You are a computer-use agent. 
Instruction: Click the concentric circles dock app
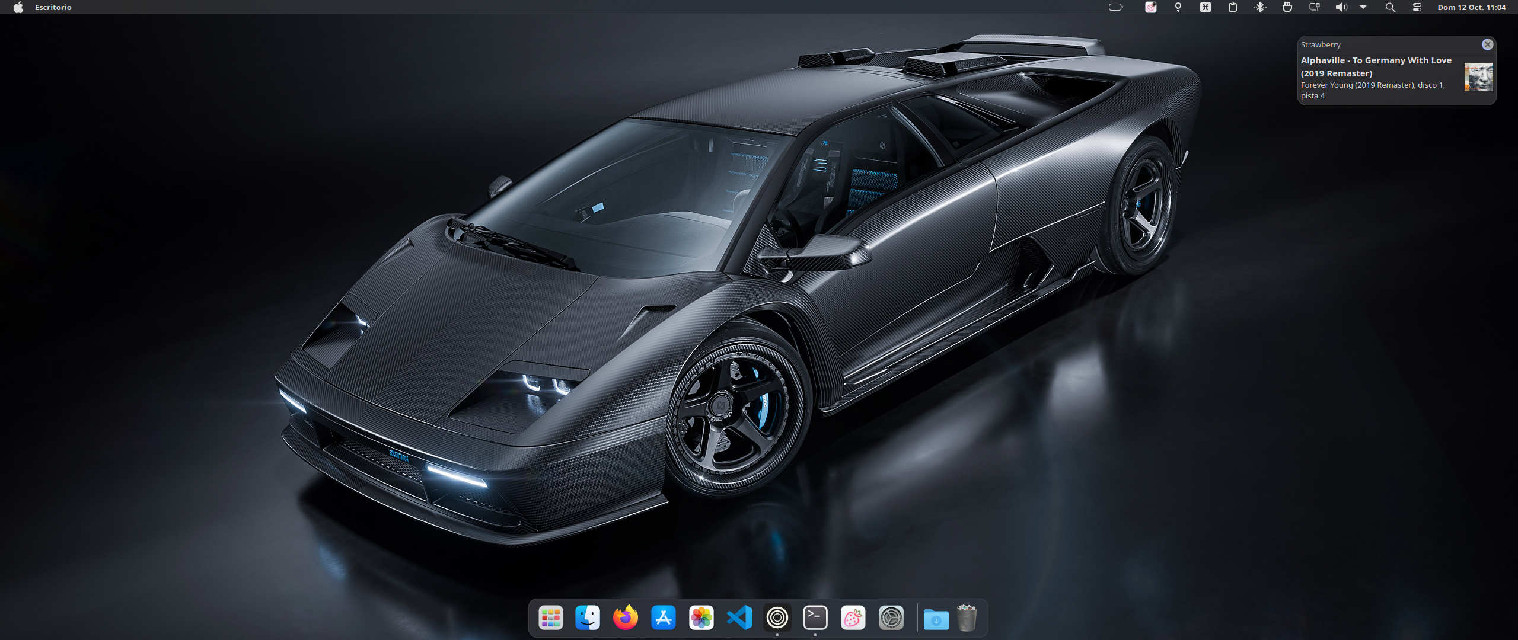(777, 618)
